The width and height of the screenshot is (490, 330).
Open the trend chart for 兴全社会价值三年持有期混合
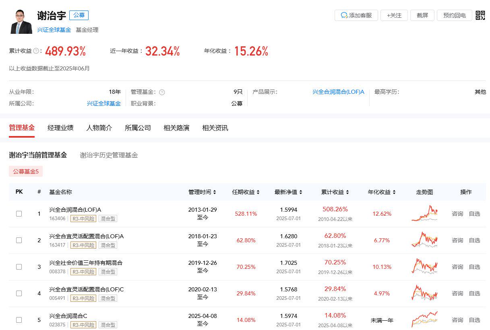tap(424, 267)
